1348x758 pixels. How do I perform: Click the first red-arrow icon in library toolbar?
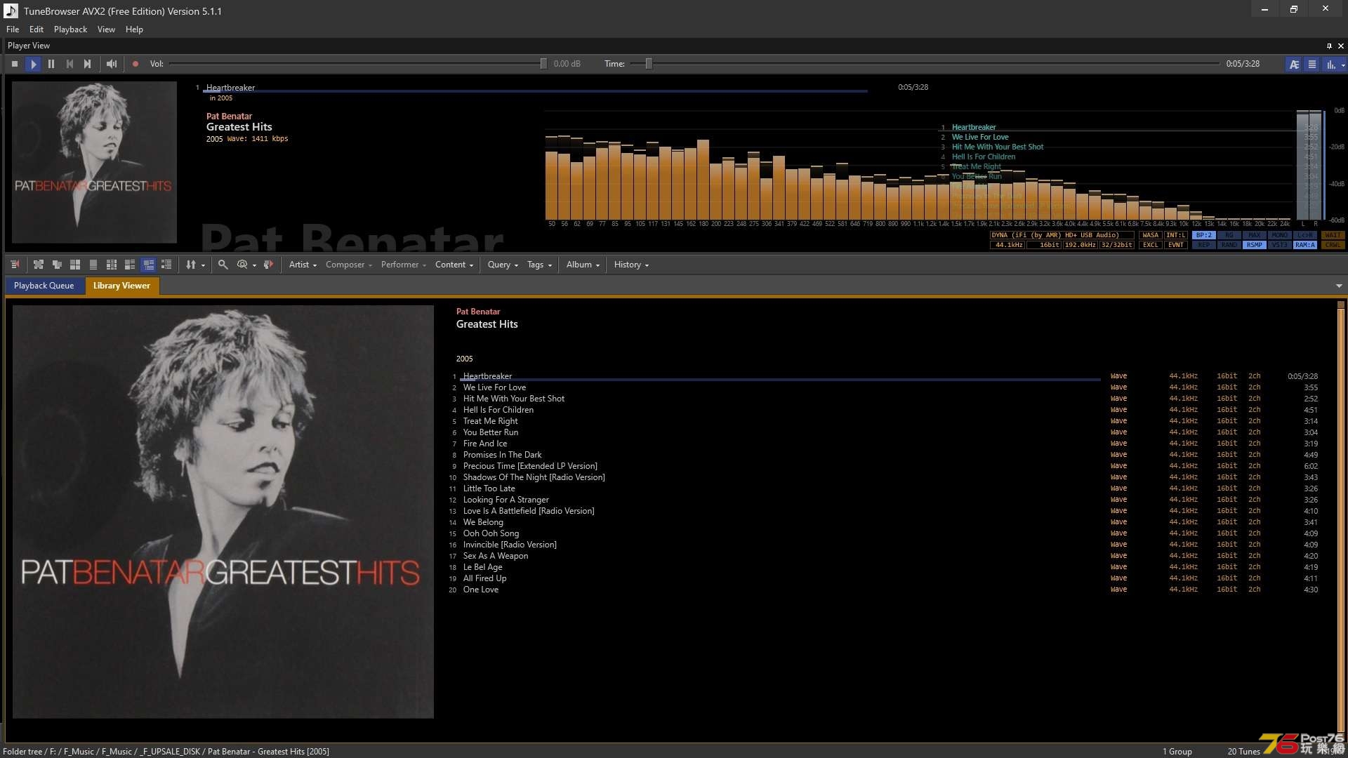[15, 265]
